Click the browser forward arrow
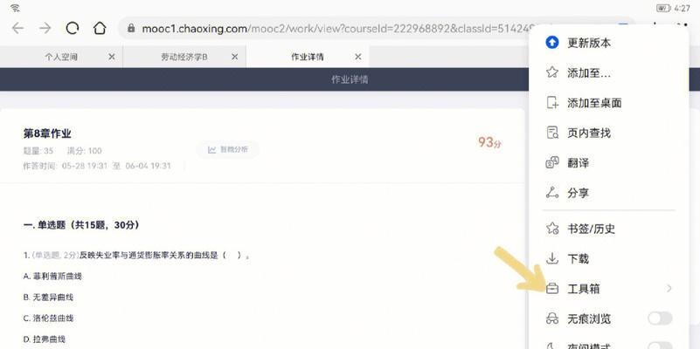 pos(45,29)
